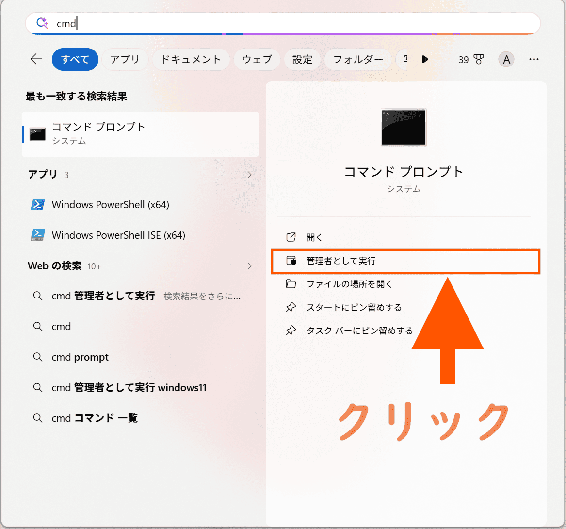Screen dimensions: 566x529
Task: Expand the Web の検索 section chevron
Action: coord(250,266)
